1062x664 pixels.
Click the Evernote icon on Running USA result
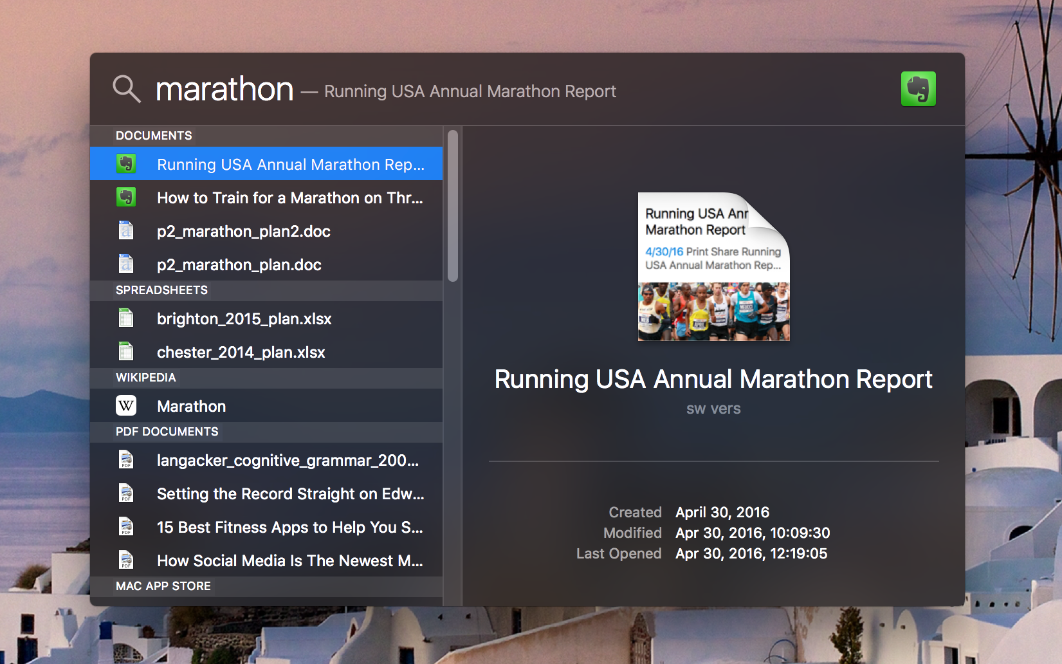tap(127, 164)
